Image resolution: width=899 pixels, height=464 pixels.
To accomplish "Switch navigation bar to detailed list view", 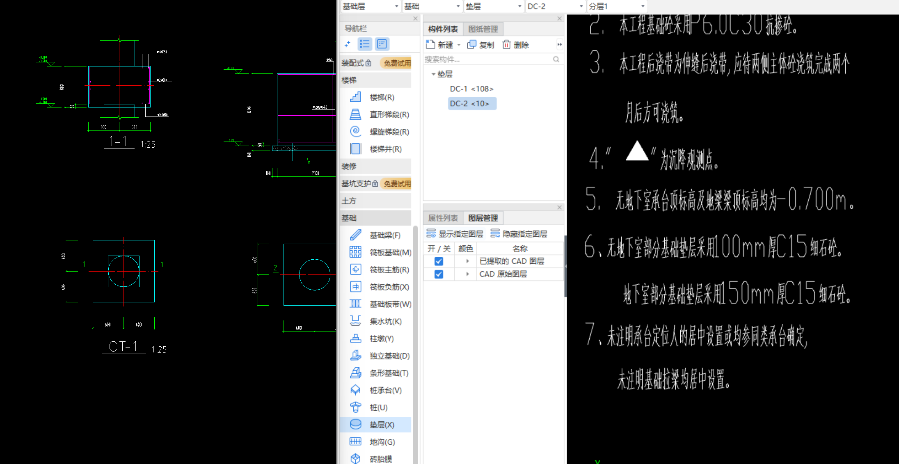I will pos(382,44).
